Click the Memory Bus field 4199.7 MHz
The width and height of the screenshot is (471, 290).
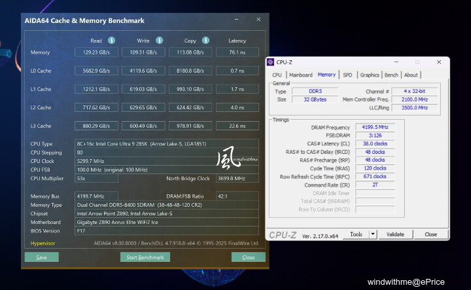point(96,196)
